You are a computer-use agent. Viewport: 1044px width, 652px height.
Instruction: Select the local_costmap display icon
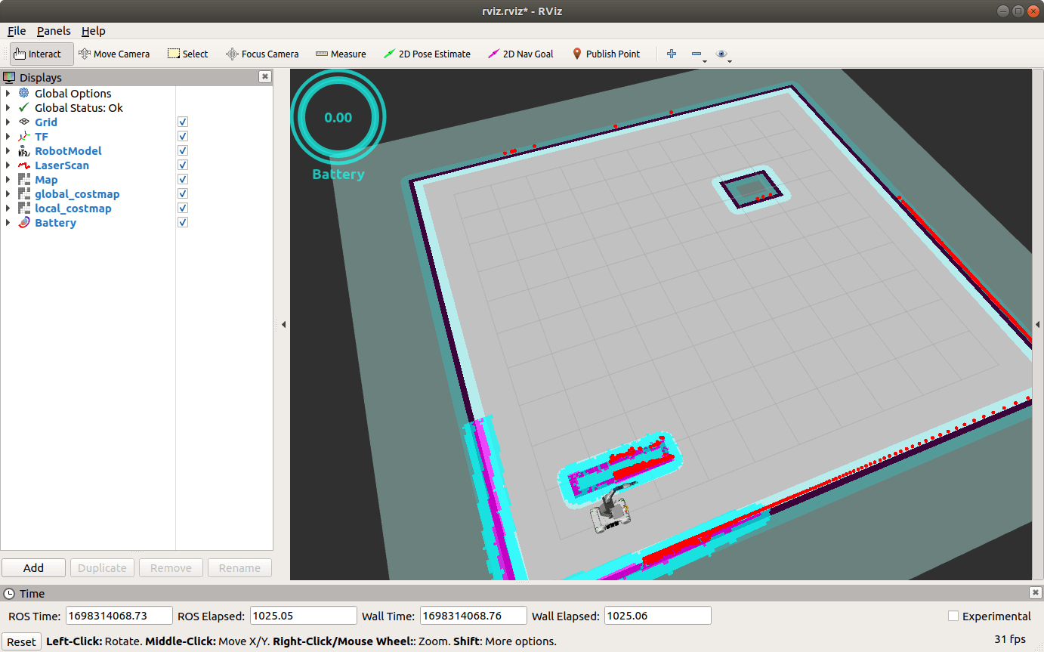[x=24, y=208]
